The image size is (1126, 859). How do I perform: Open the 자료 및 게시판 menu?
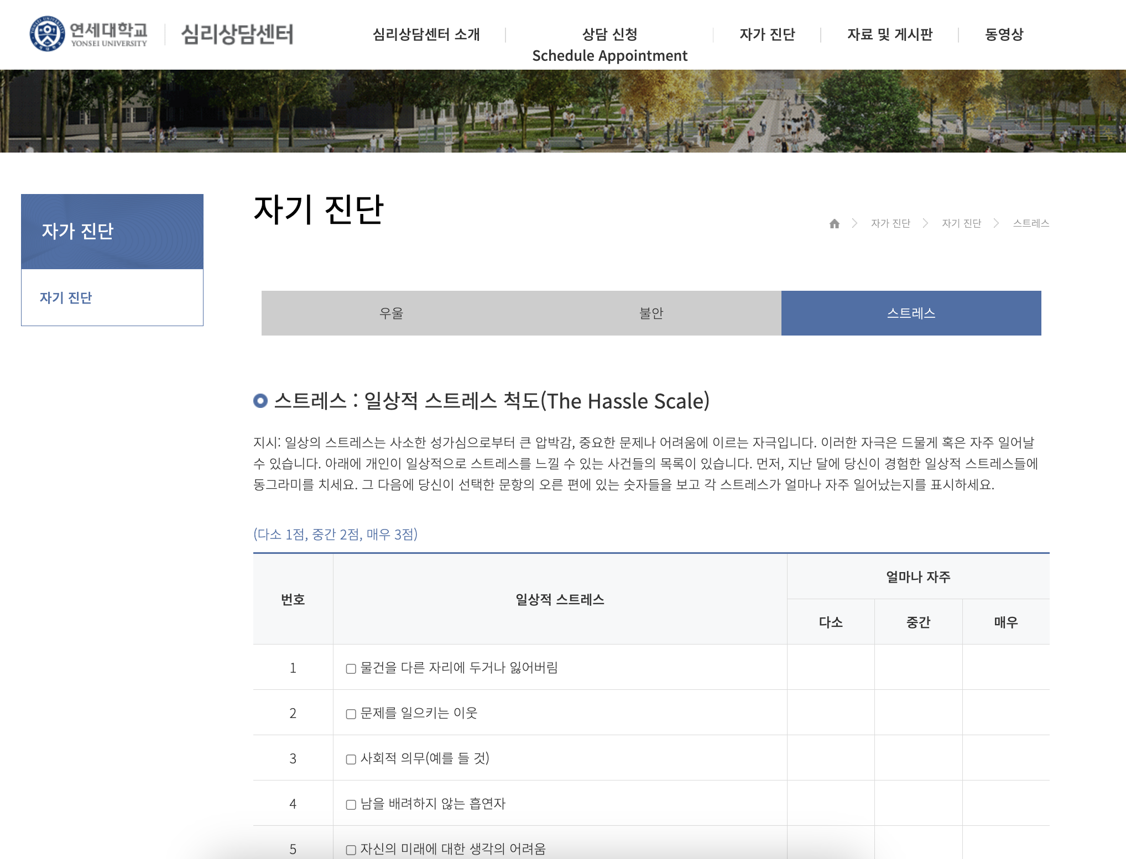coord(889,34)
